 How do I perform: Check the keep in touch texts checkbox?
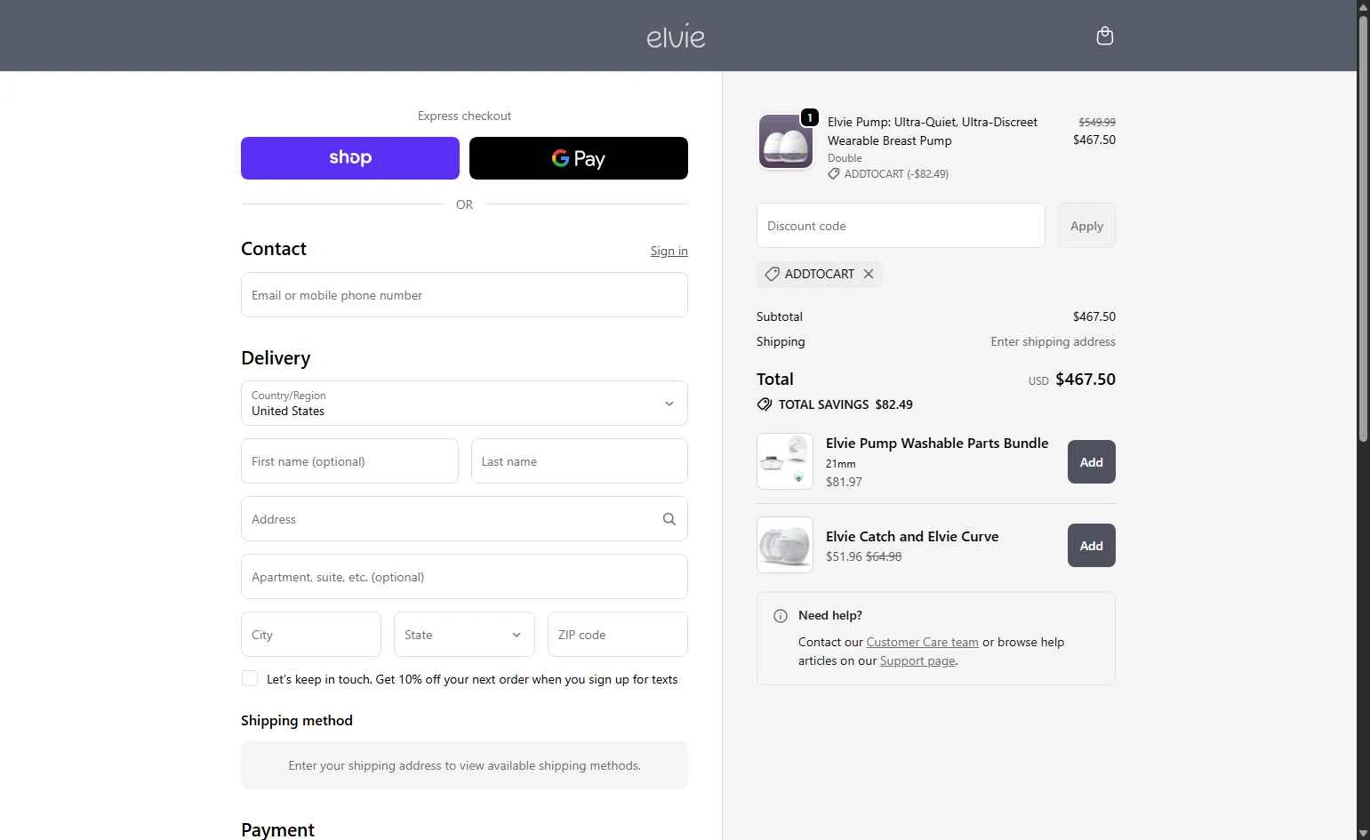coord(250,678)
